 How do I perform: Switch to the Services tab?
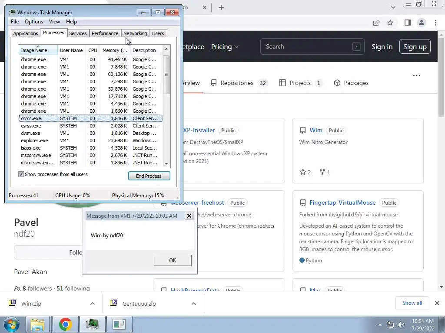[x=78, y=33]
